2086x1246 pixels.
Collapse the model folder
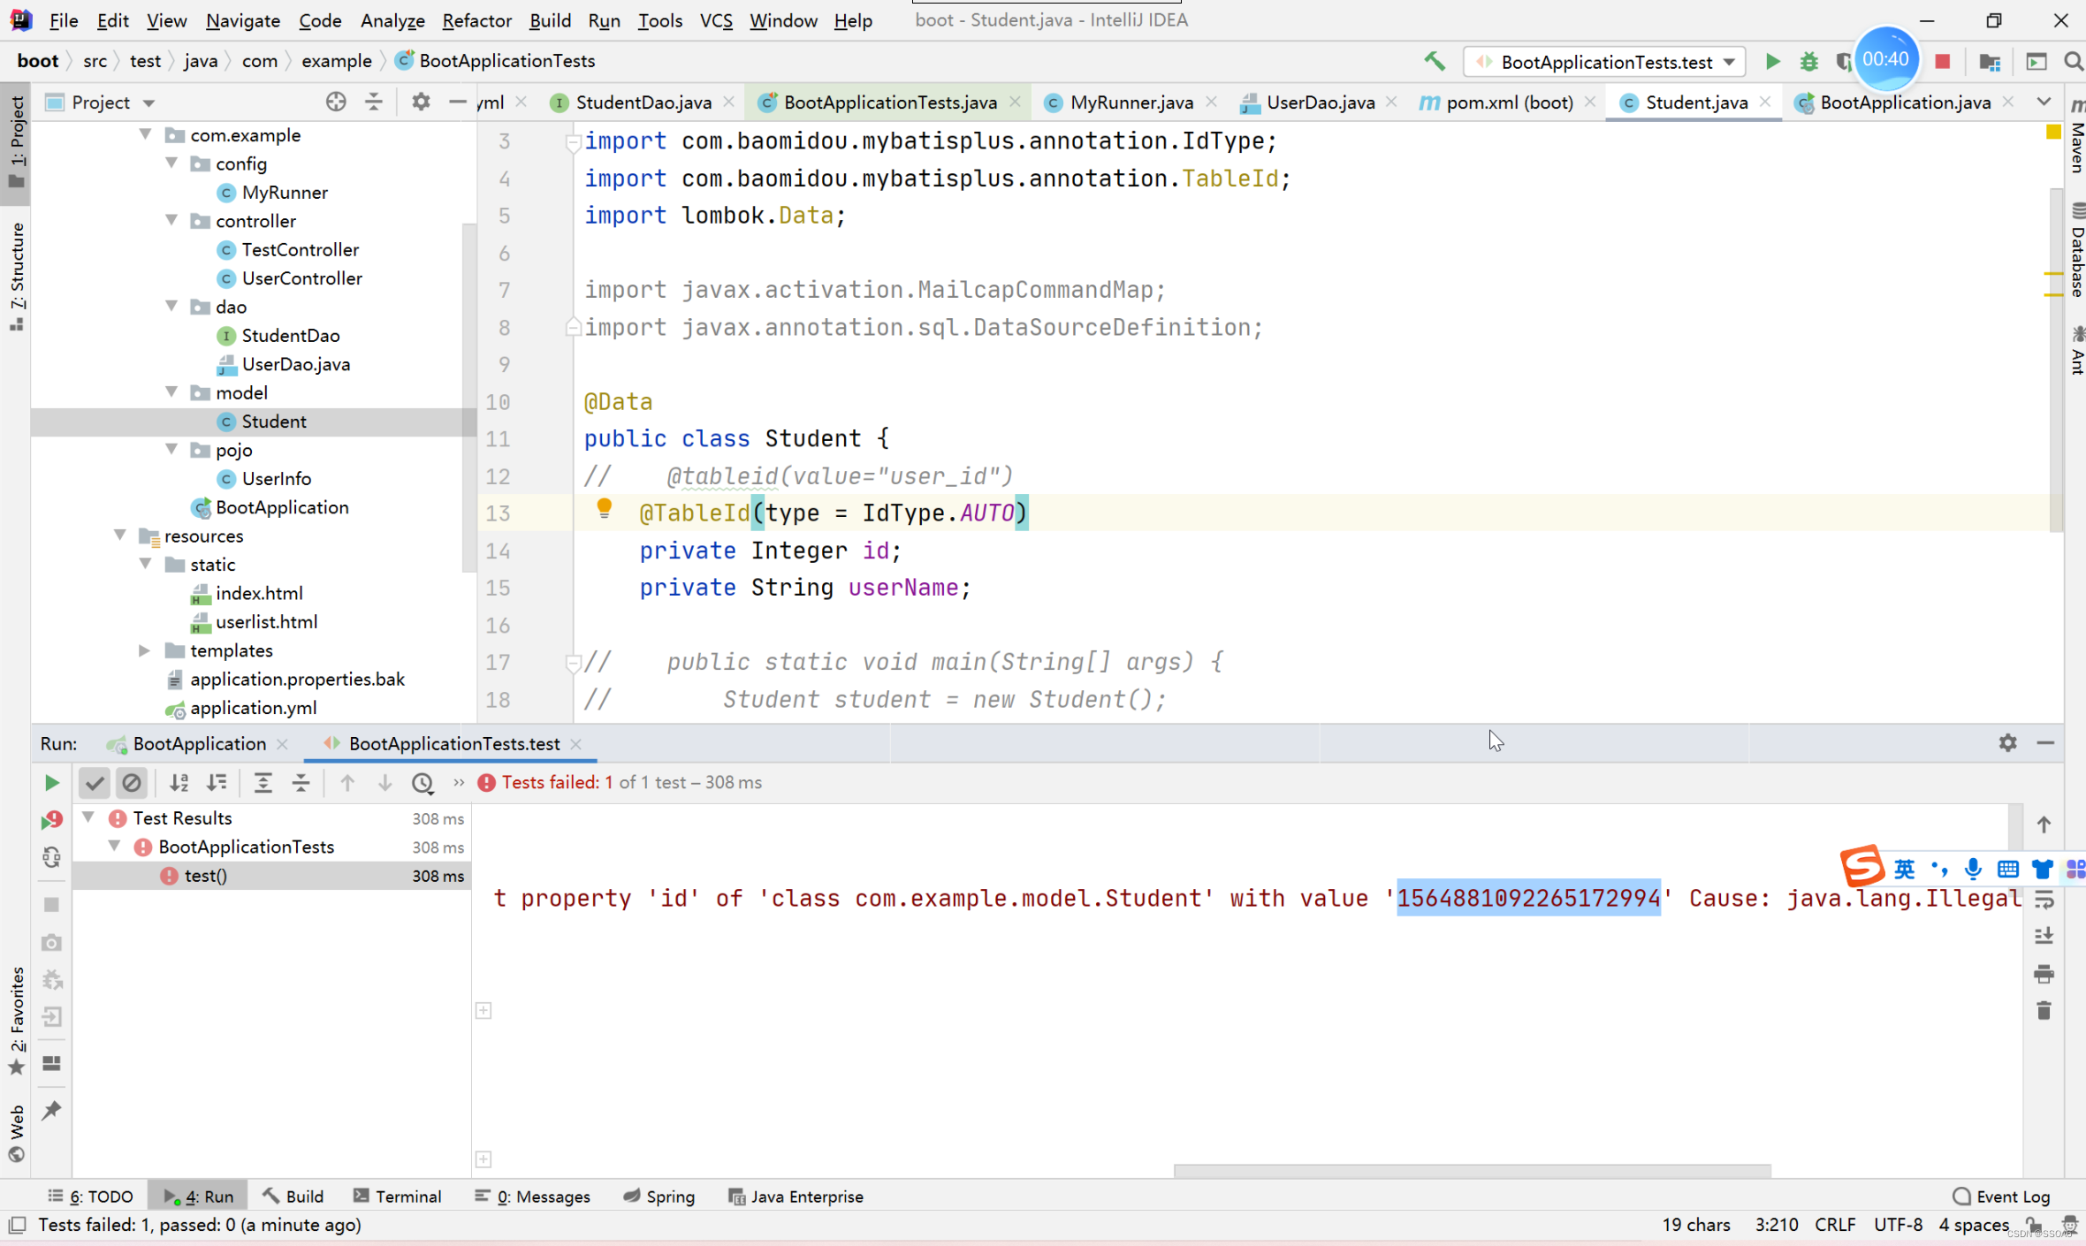tap(171, 391)
